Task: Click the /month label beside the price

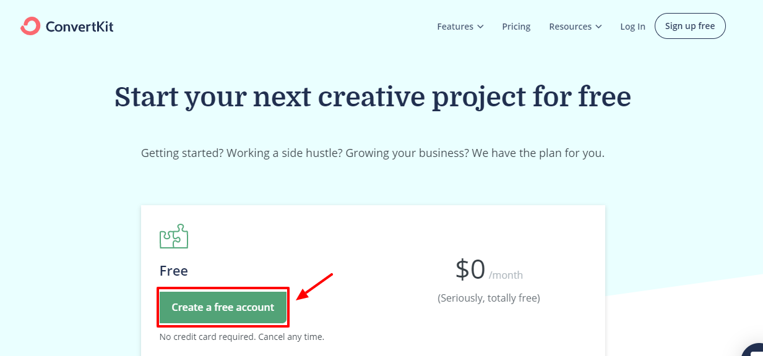Action: [x=506, y=276]
